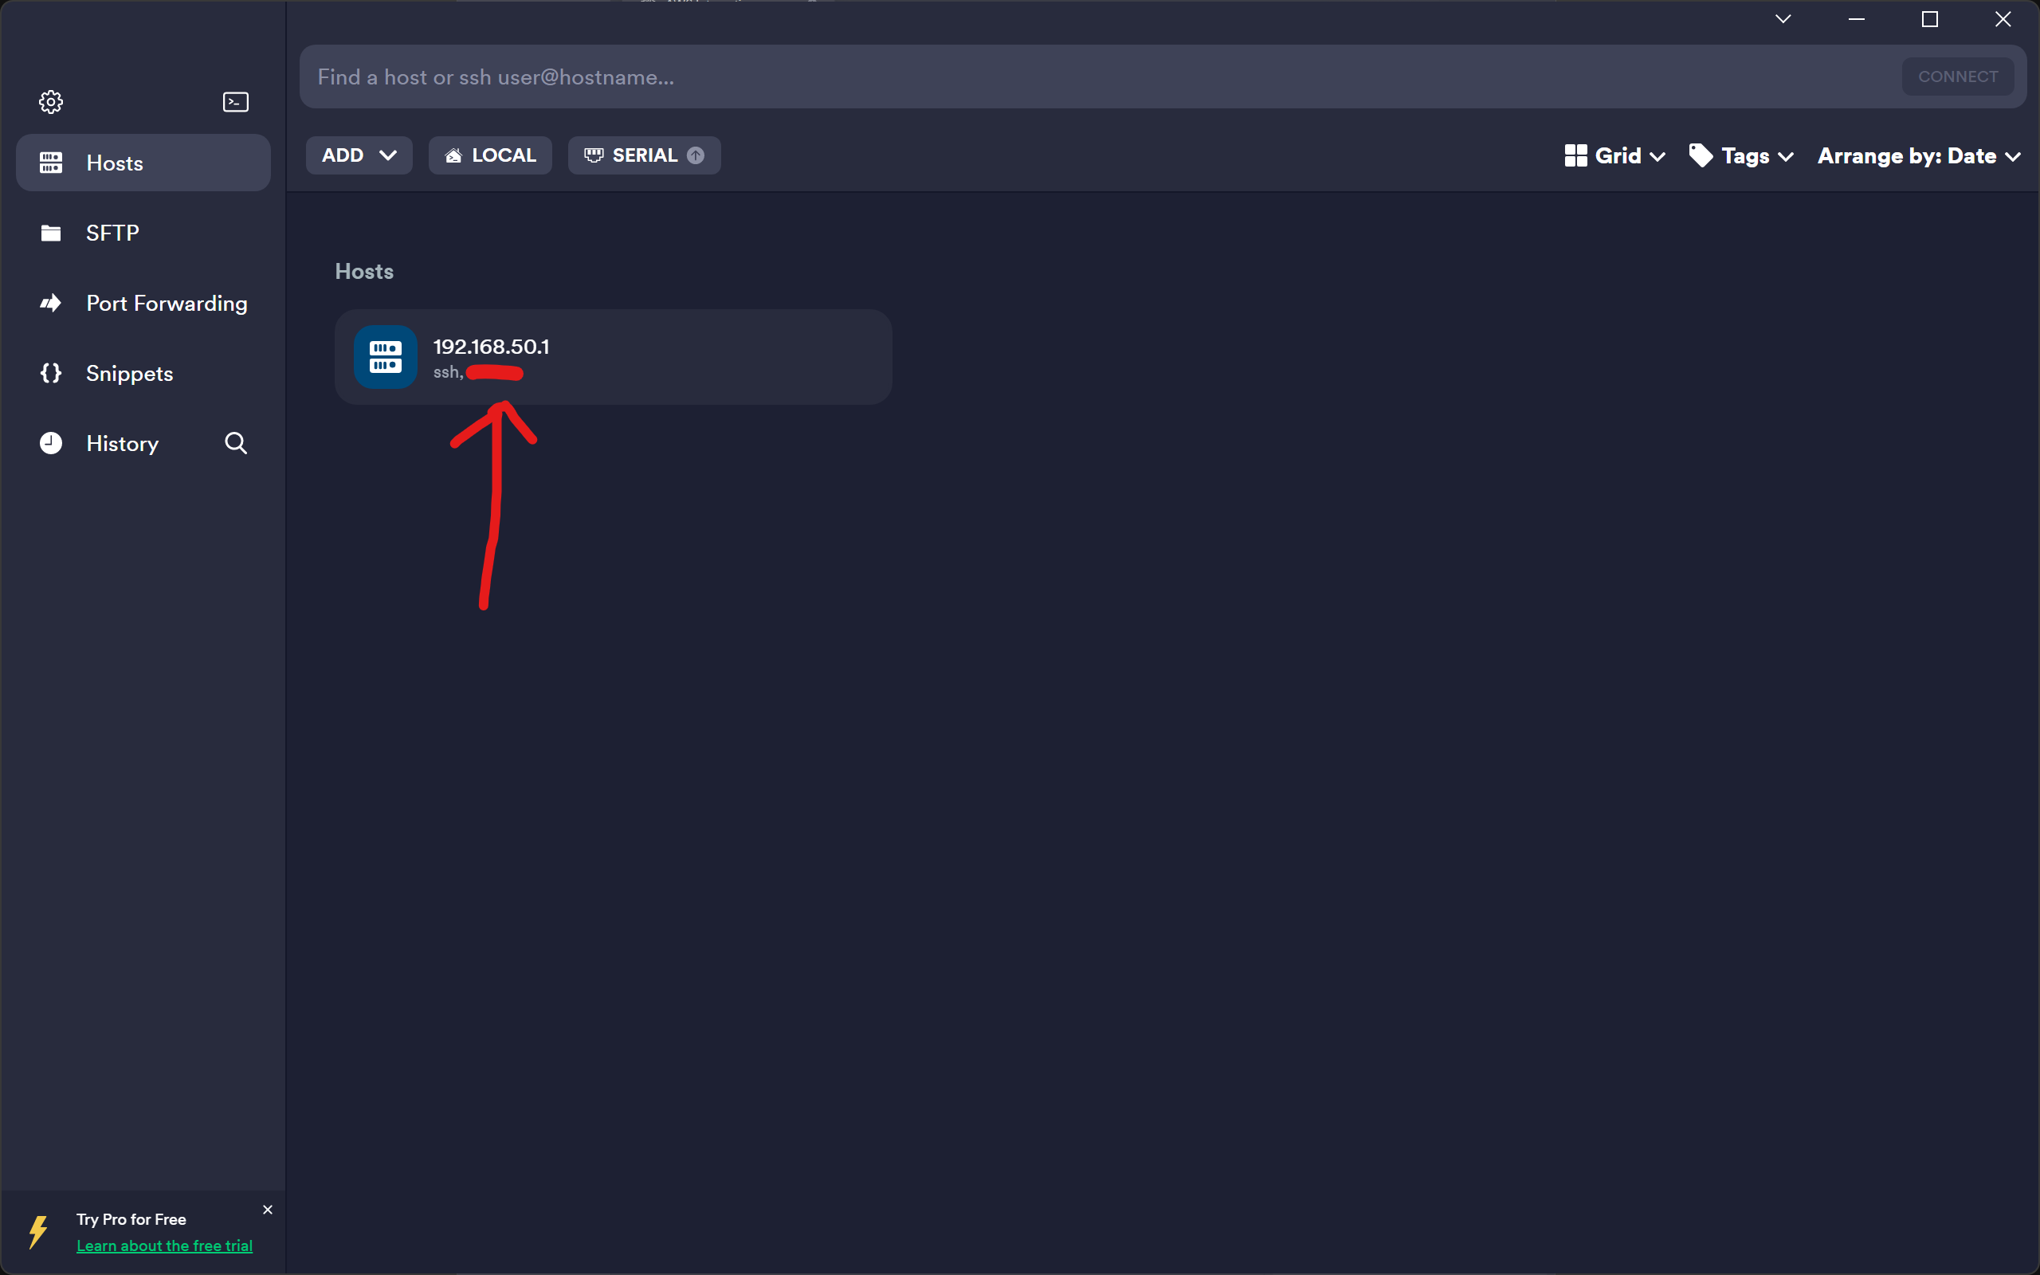Focus the Find a host search field
Viewport: 2040px width, 1275px height.
[1096, 76]
